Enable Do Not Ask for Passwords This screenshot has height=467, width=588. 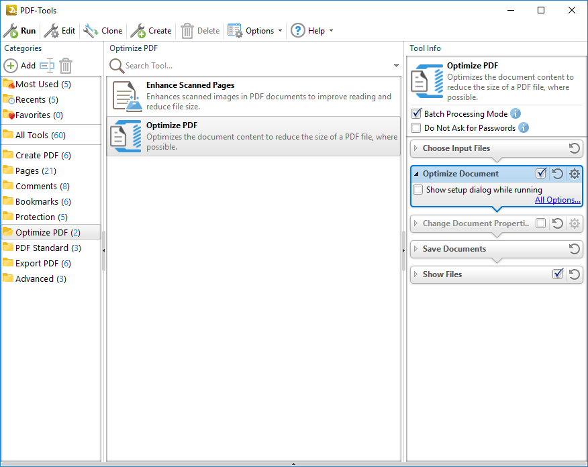coord(416,128)
